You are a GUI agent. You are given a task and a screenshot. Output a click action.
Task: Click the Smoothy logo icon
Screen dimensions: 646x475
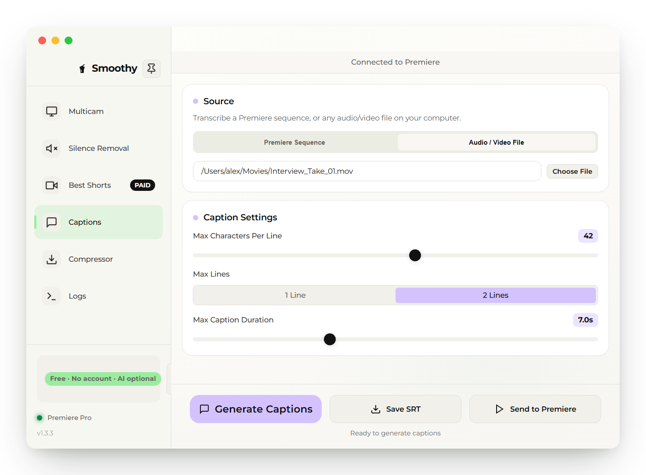coord(82,69)
